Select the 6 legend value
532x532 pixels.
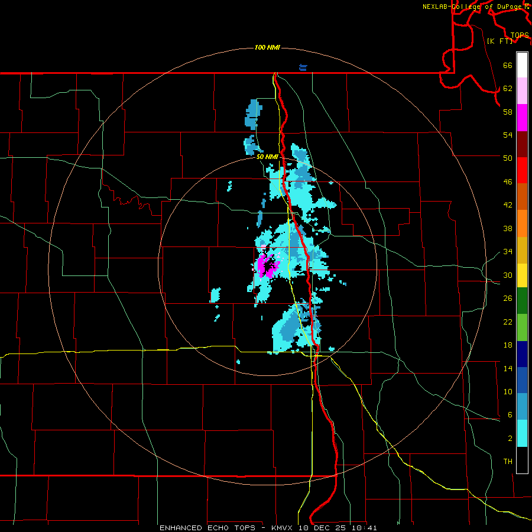click(510, 414)
